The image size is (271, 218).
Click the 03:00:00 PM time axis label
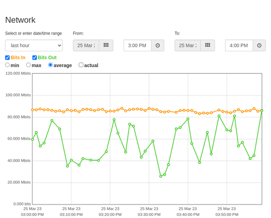33,215
